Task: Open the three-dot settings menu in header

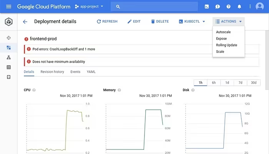Action: (250, 7)
